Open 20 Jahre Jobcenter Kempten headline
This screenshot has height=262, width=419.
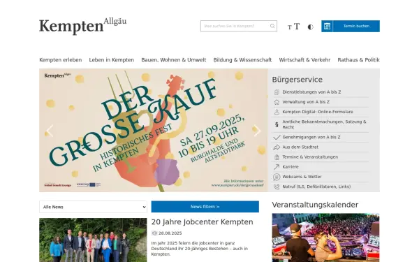(x=202, y=222)
